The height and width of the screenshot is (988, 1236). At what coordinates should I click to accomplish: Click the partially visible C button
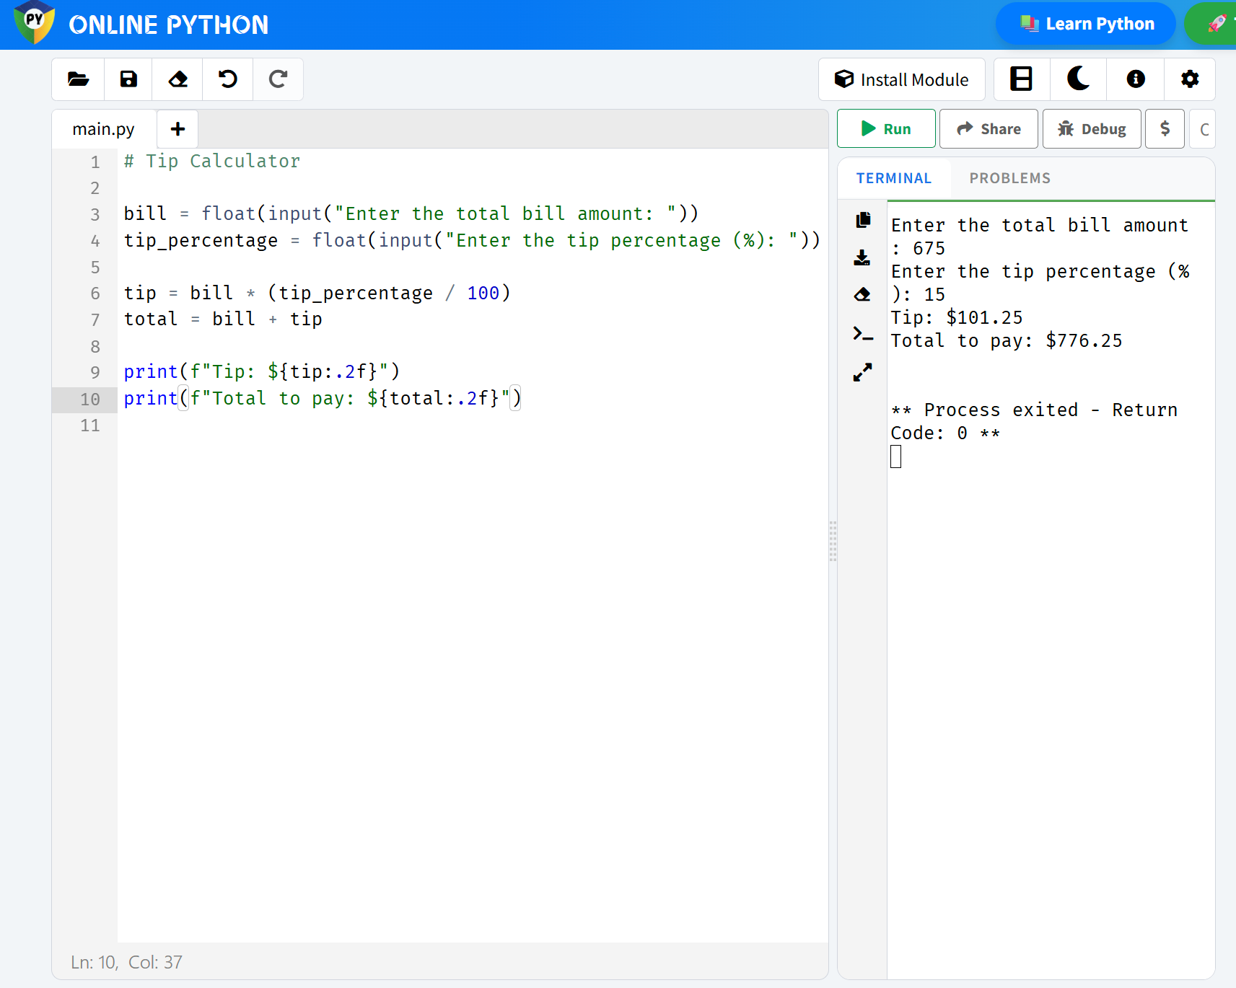[1203, 128]
